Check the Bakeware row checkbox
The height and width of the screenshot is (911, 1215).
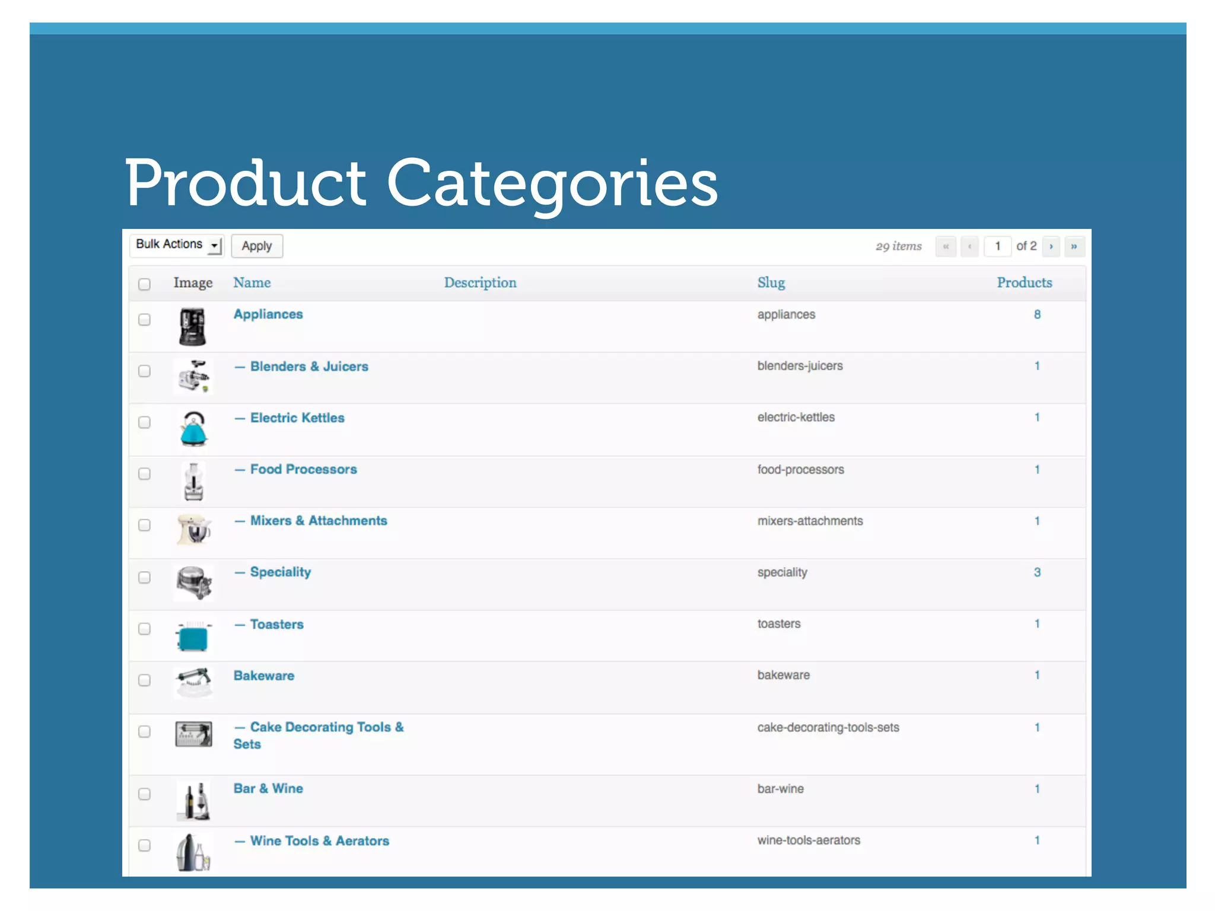coord(144,680)
